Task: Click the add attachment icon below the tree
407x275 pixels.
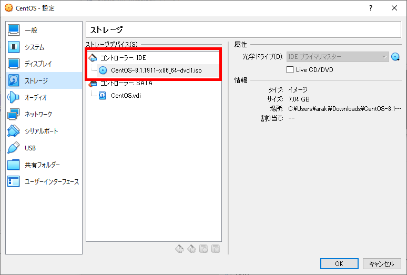Action: pos(203,249)
